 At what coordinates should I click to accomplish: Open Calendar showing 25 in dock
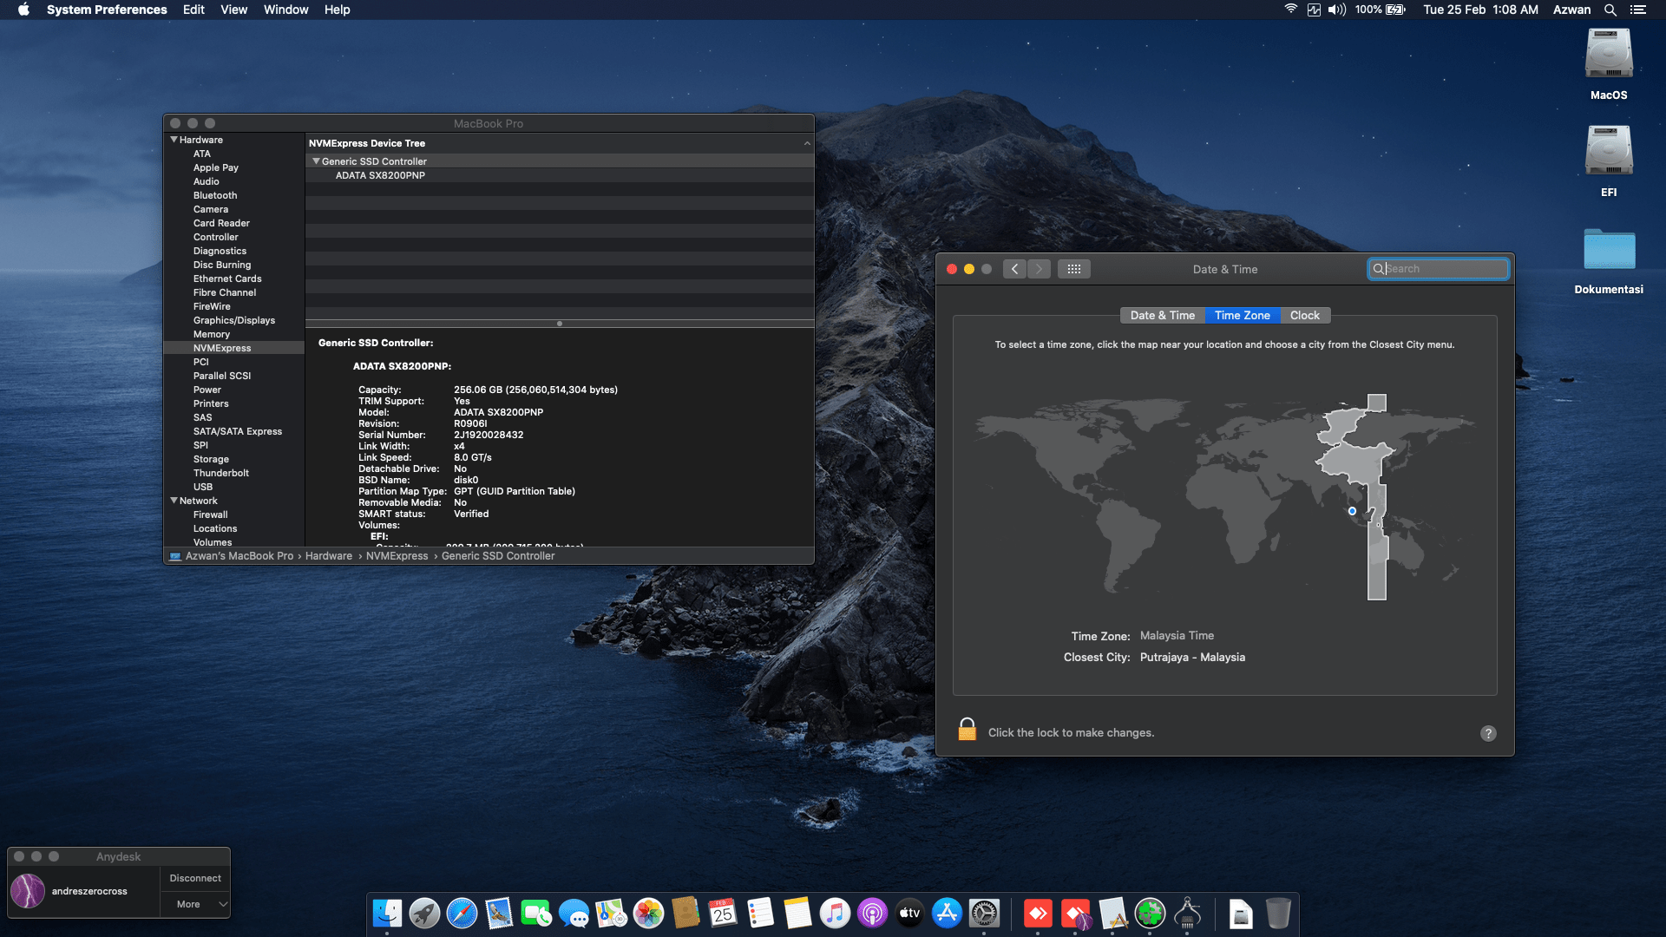pos(723,913)
